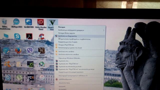
Task: Choose Άνοιγμα in the context menu
Action: click(x=80, y=27)
